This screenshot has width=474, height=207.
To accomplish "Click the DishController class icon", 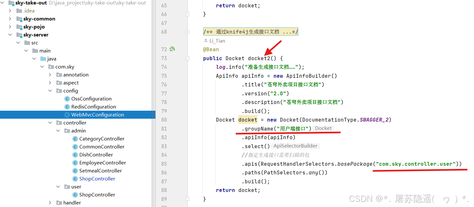I will pyautogui.click(x=75, y=155).
